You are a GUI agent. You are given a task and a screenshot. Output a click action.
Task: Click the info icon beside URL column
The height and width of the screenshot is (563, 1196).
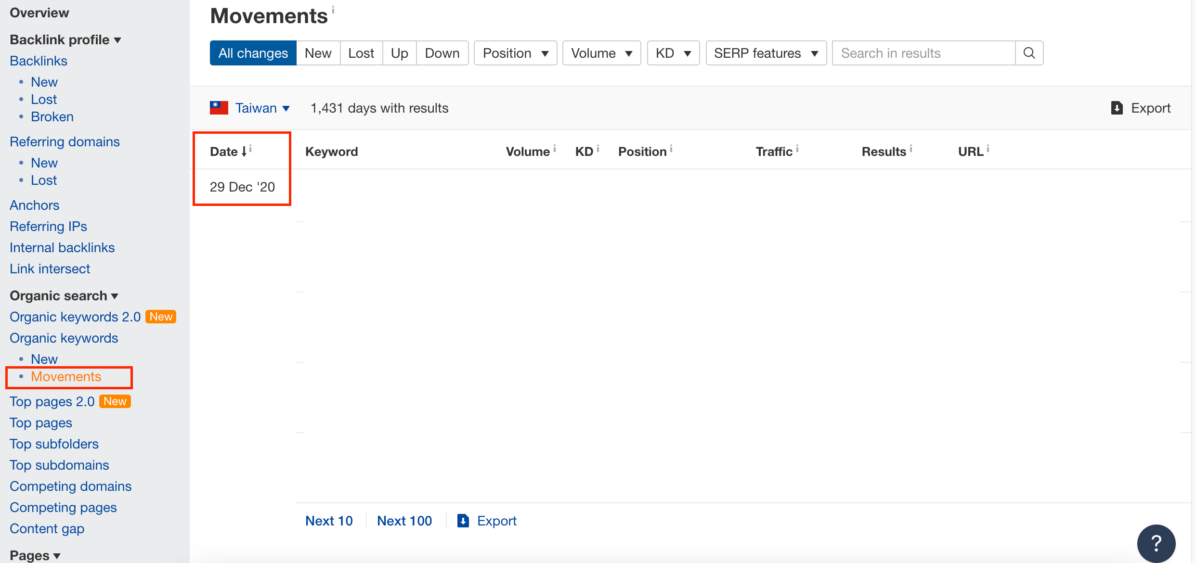(x=988, y=148)
